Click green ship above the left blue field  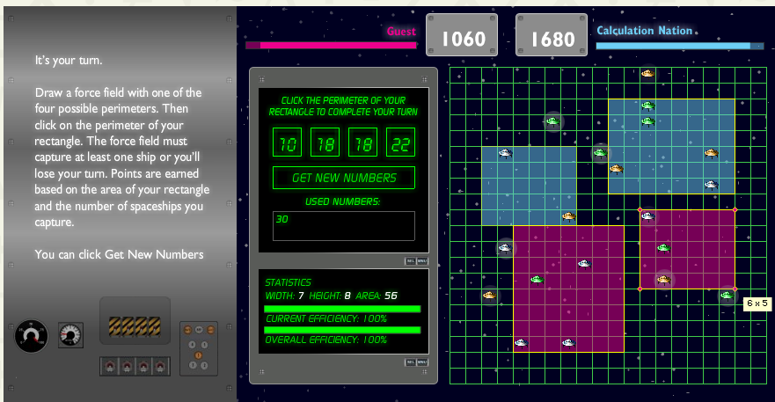[553, 121]
